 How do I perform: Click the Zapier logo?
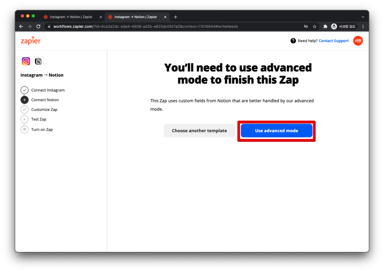[31, 40]
